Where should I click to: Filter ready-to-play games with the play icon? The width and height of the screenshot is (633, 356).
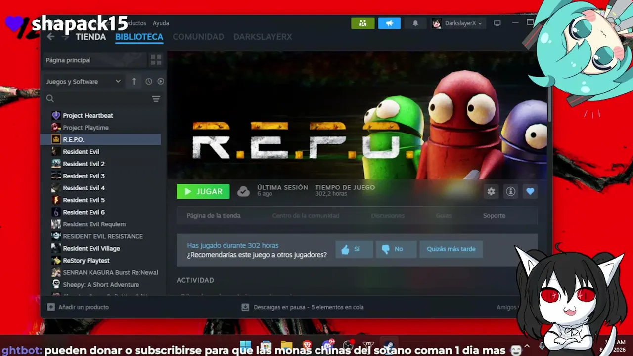[x=161, y=81]
